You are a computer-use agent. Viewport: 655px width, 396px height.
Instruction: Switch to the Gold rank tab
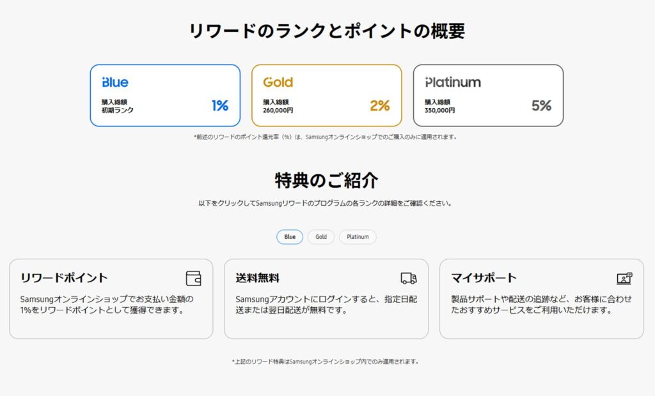pyautogui.click(x=321, y=237)
